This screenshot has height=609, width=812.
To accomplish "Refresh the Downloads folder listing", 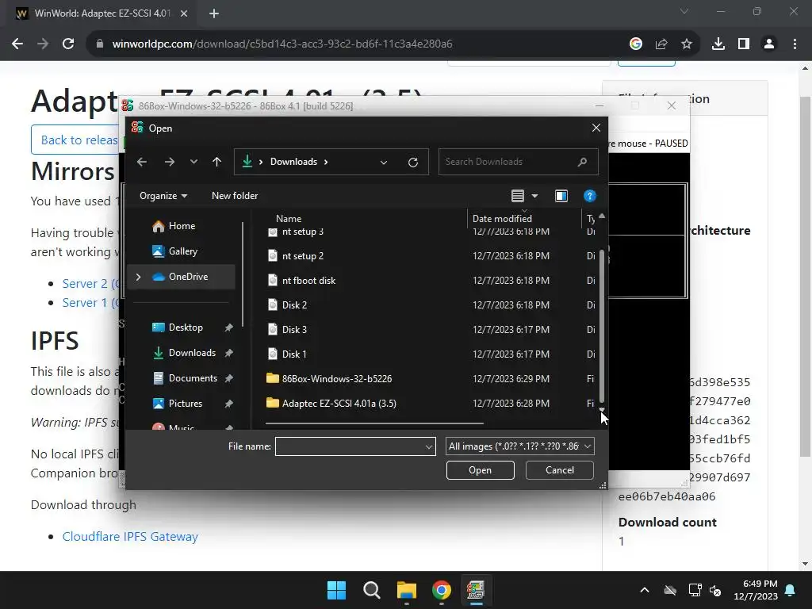I will (412, 162).
